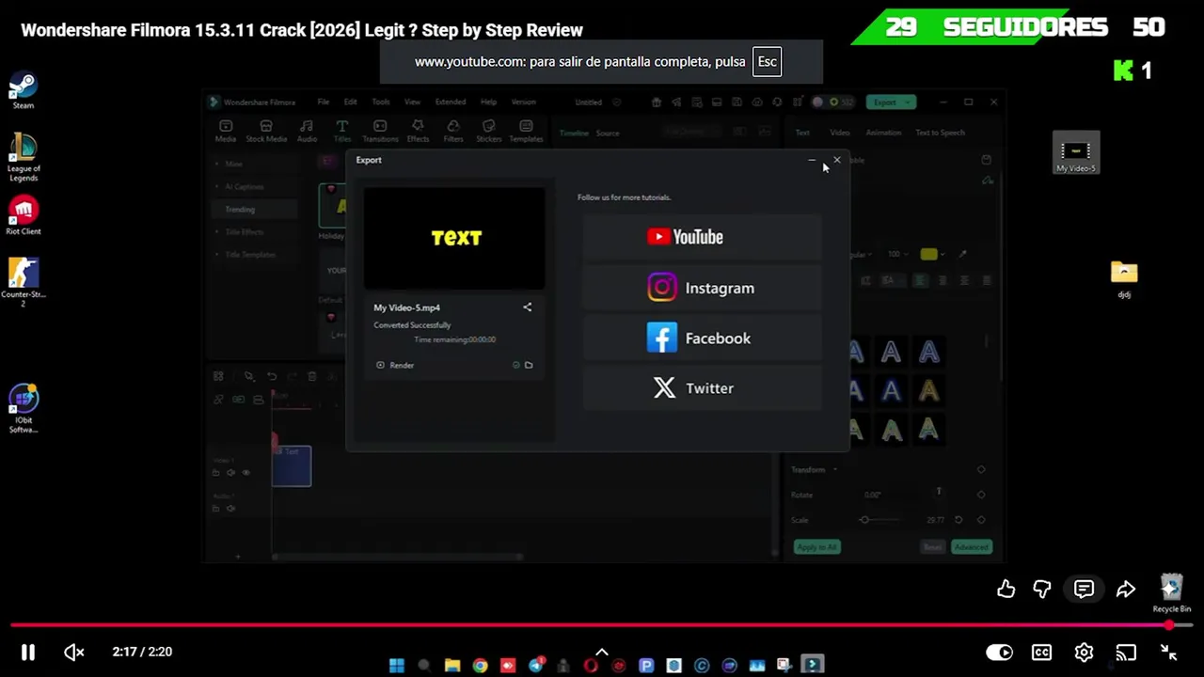Share exported video to Instagram

[702, 288]
